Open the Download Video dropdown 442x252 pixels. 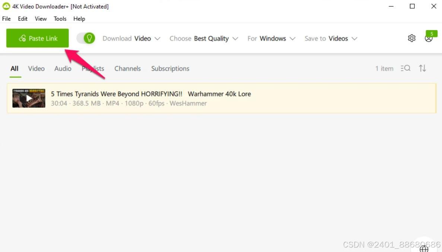131,38
